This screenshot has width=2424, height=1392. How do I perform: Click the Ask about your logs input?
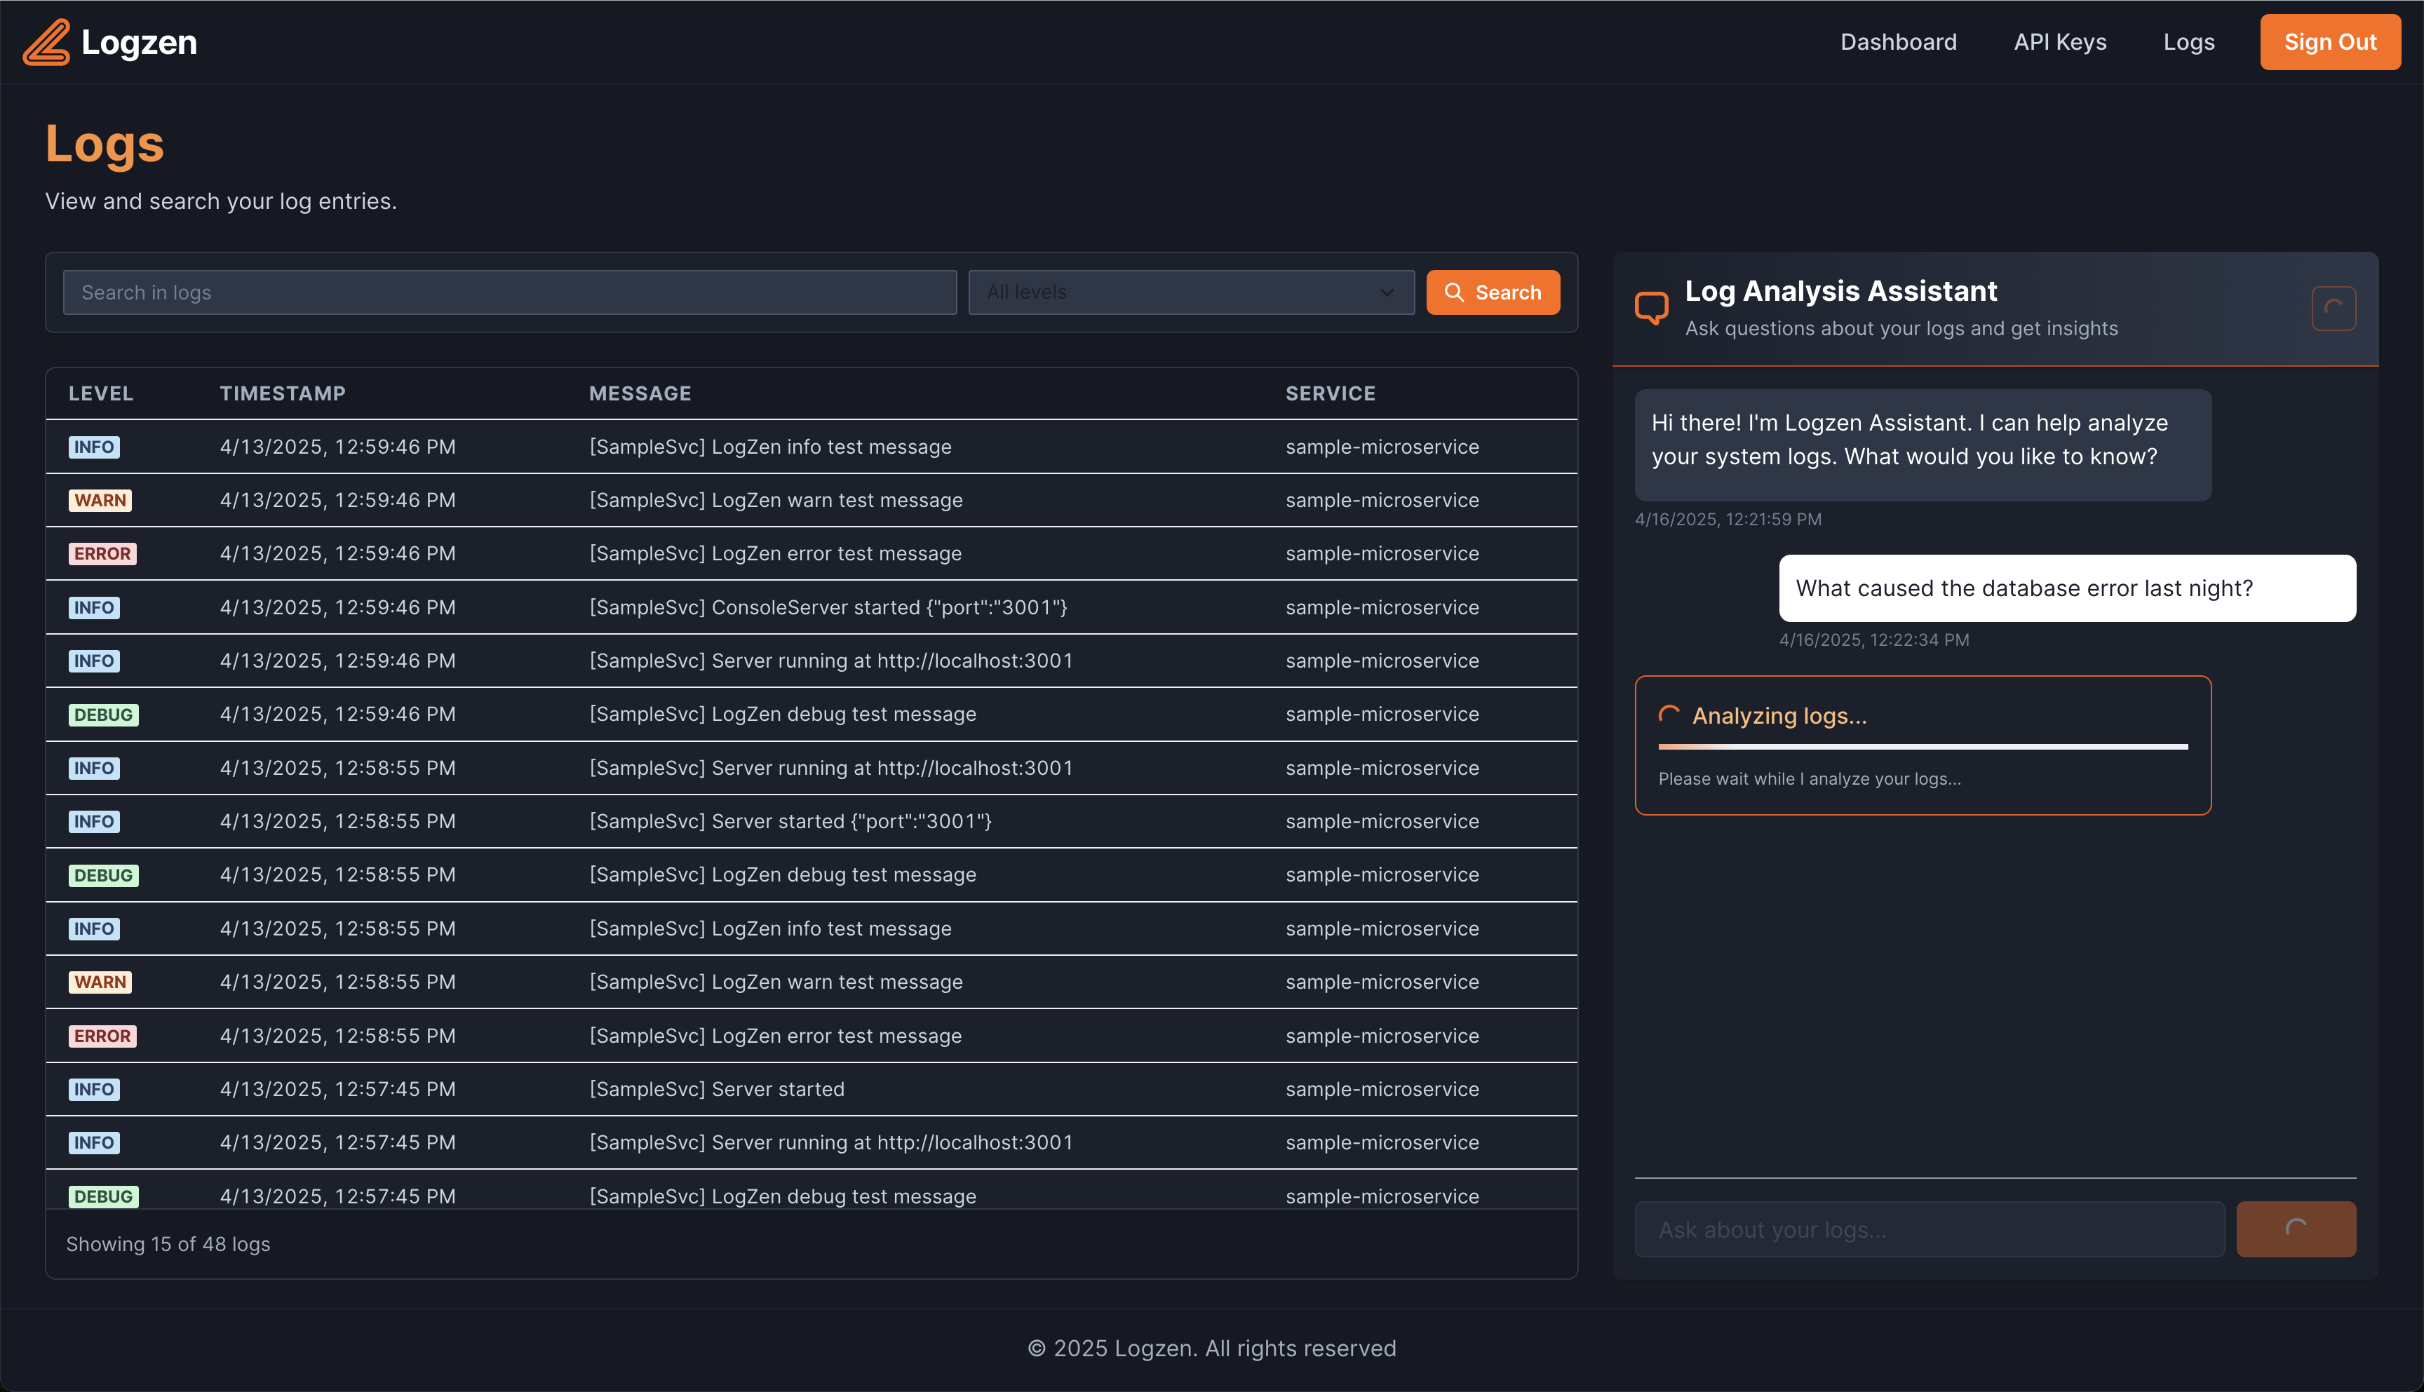pyautogui.click(x=1929, y=1229)
